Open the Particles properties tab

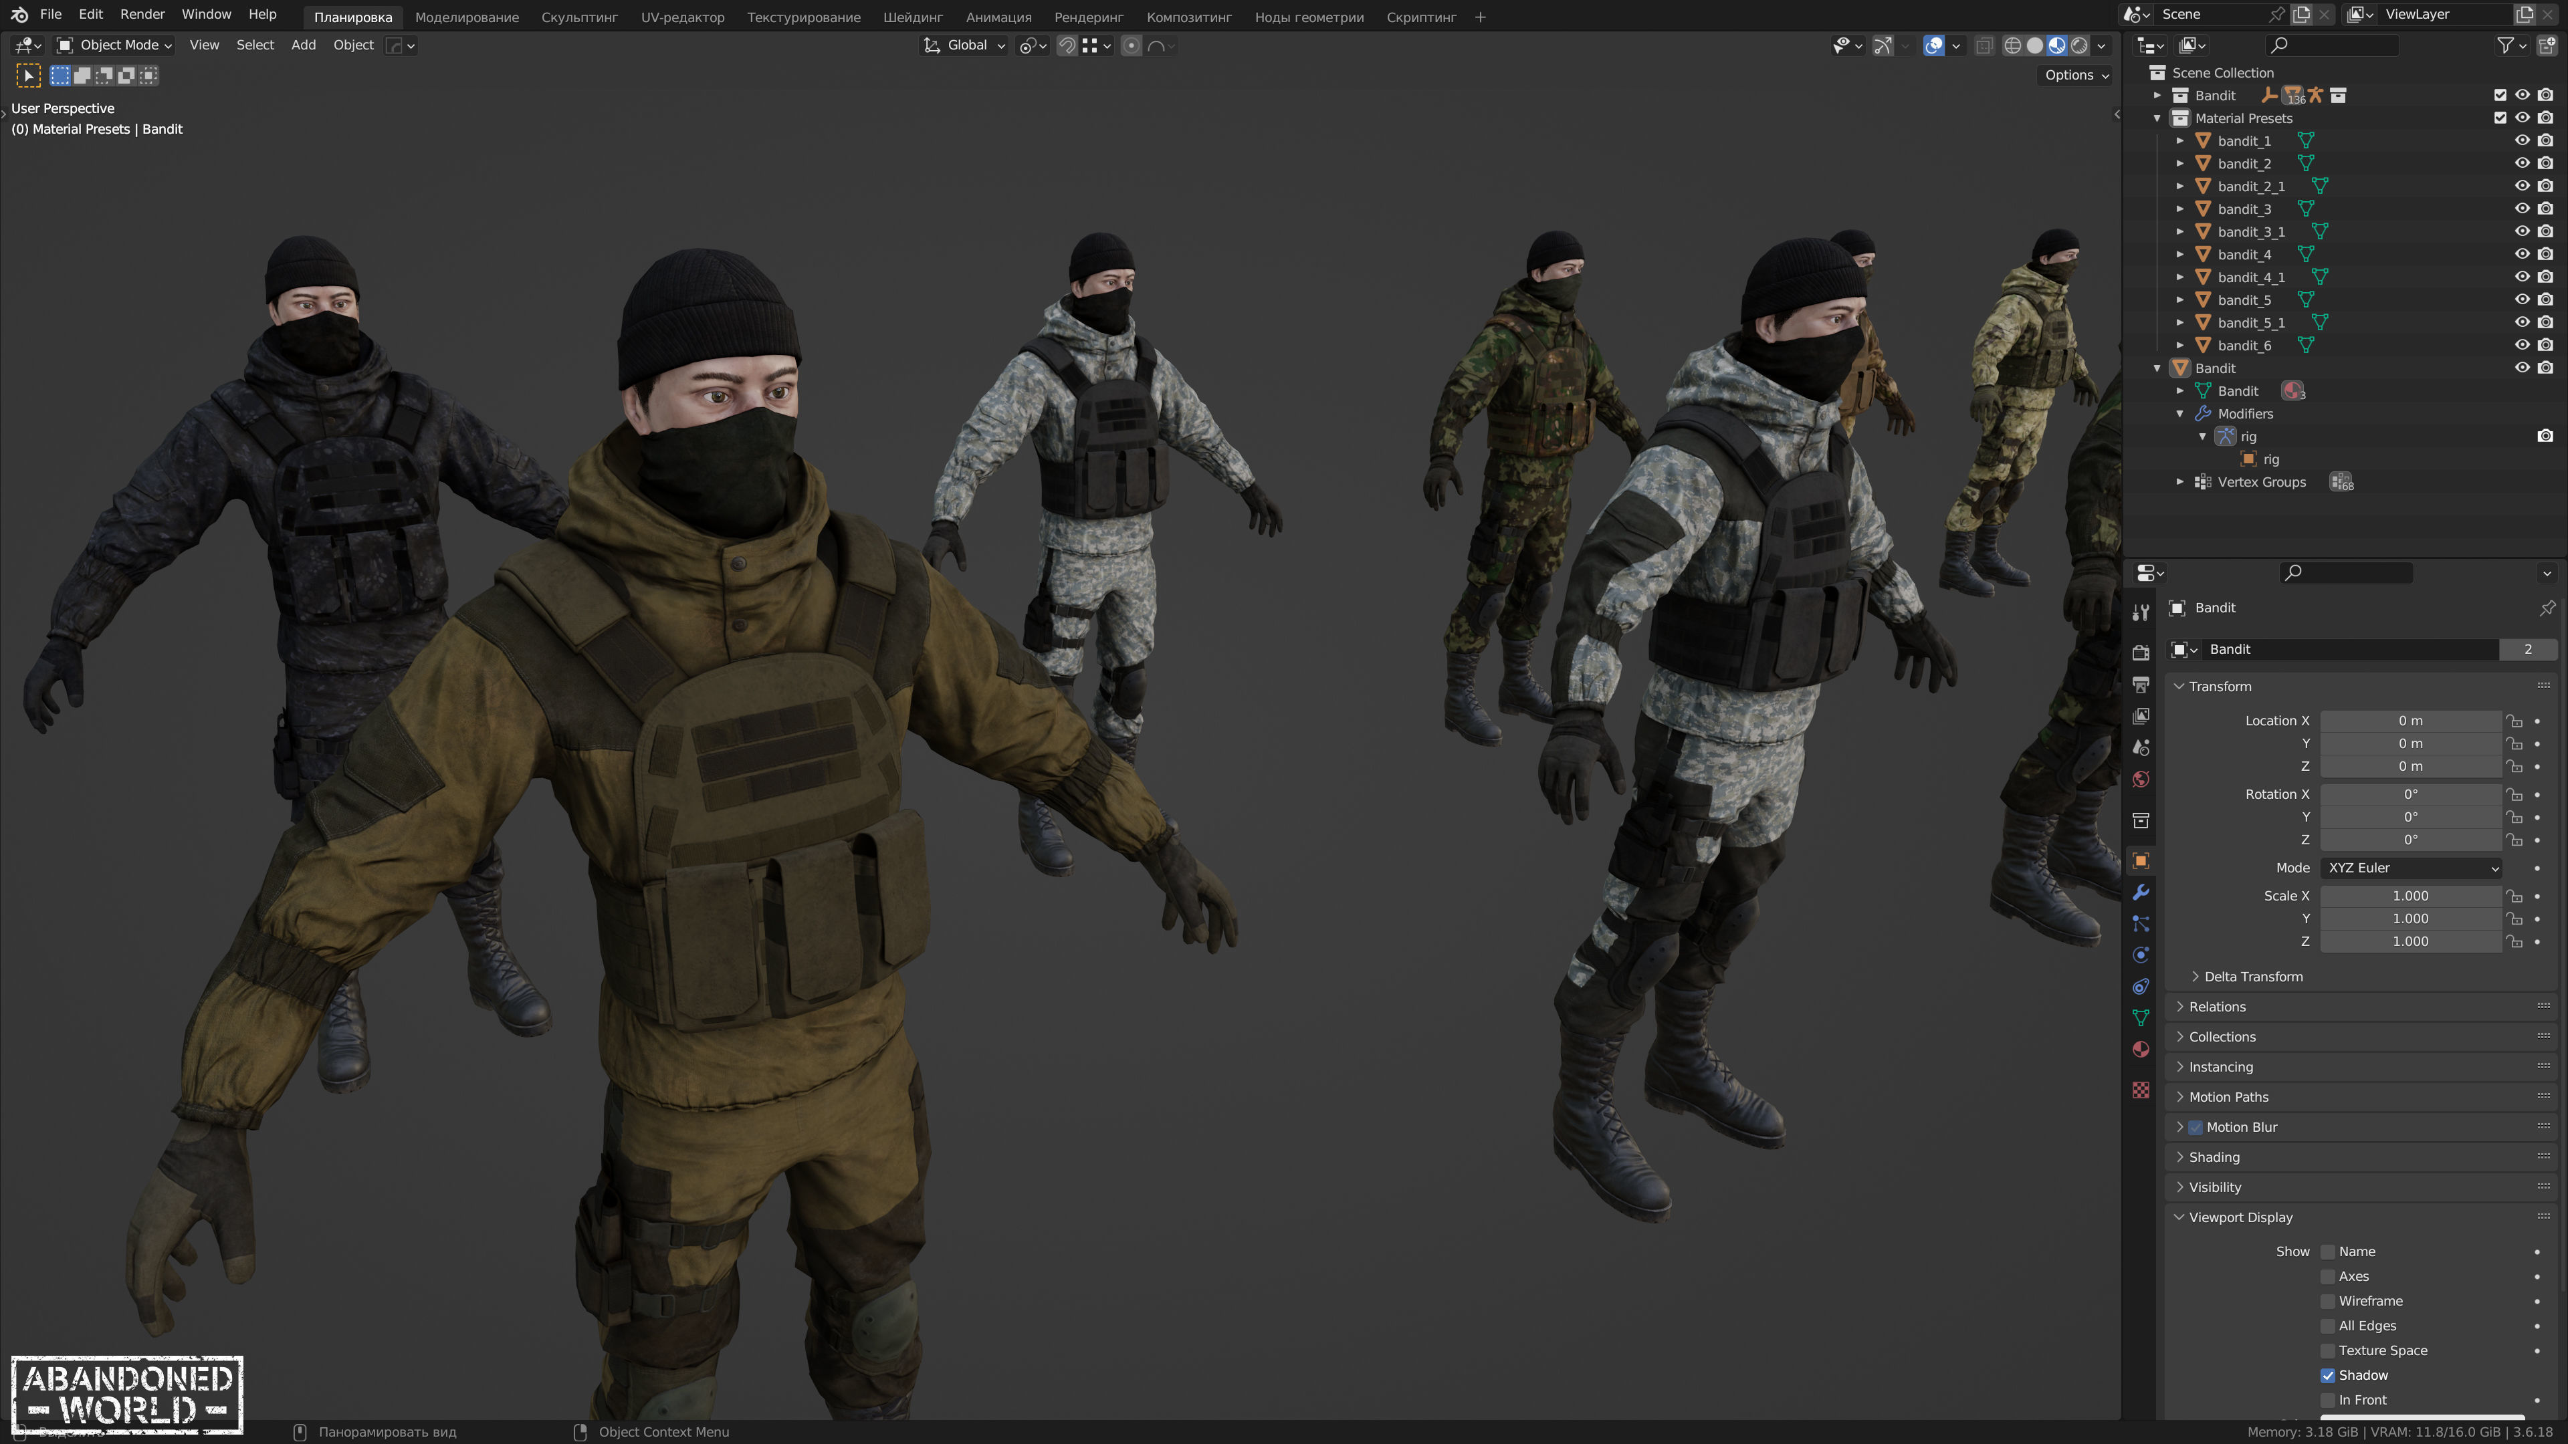tap(2140, 924)
